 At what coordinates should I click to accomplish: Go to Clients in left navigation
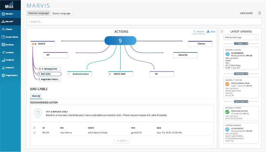click(x=10, y=29)
